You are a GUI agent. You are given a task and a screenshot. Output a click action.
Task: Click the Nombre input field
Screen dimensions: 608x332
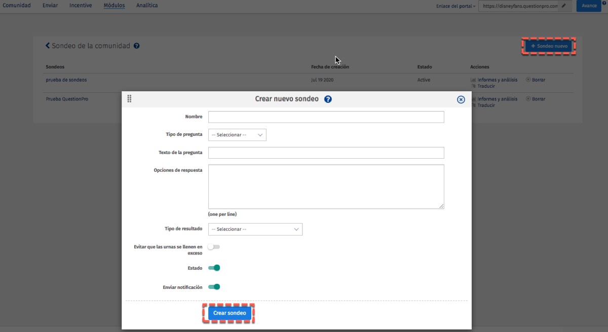(326, 117)
